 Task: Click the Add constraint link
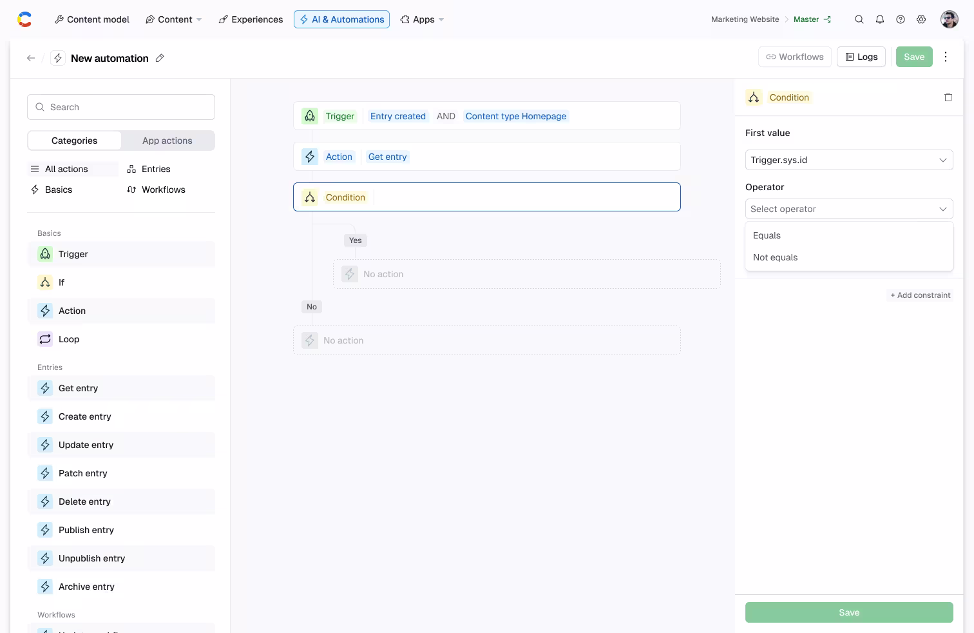[921, 295]
